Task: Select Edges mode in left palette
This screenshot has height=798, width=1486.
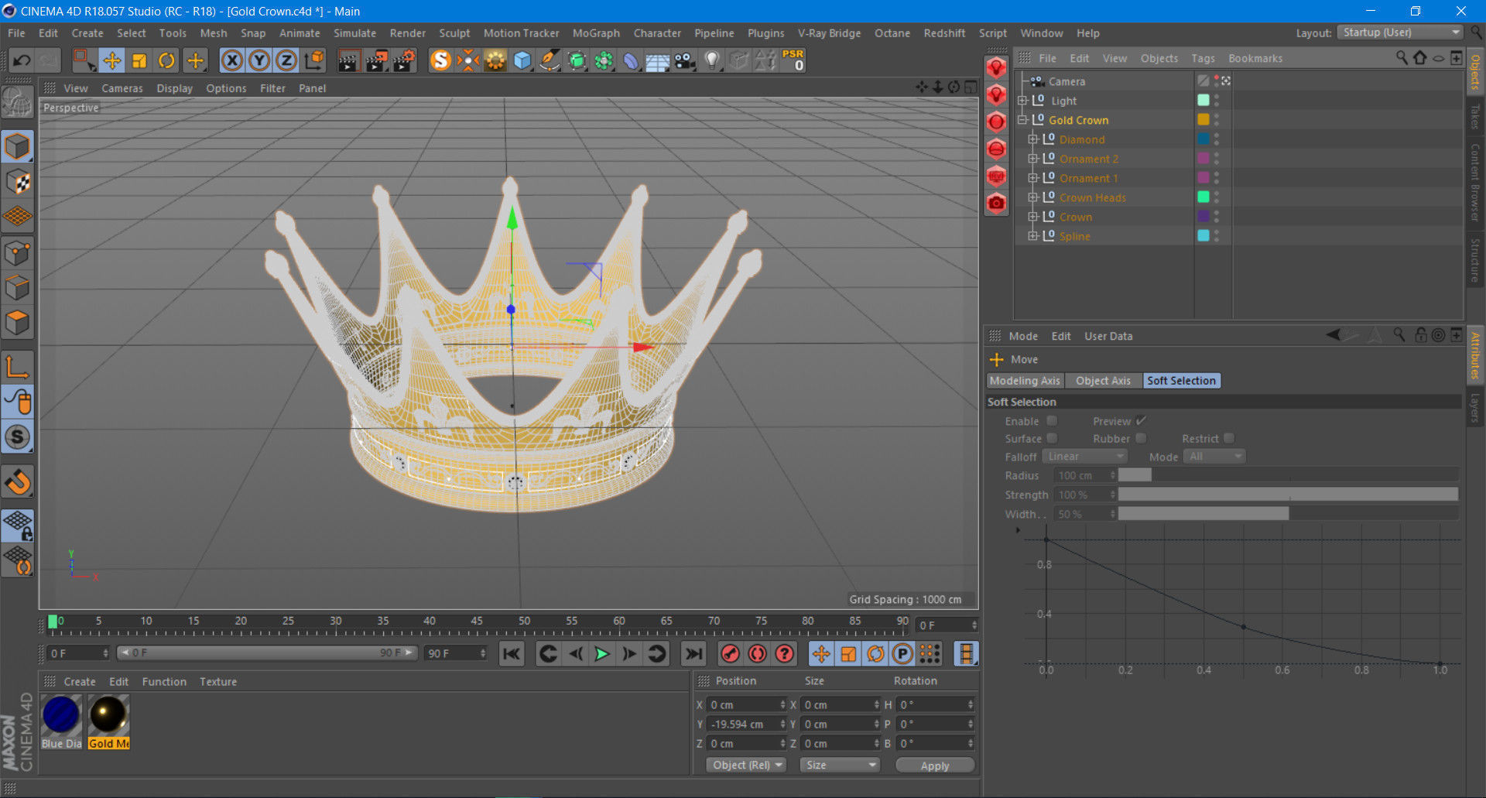Action: point(17,288)
